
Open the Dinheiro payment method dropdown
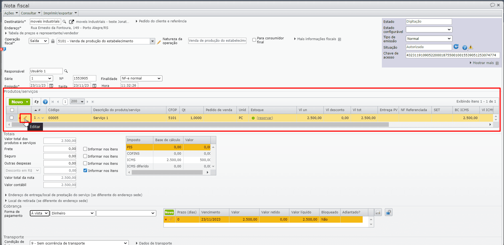(73, 213)
